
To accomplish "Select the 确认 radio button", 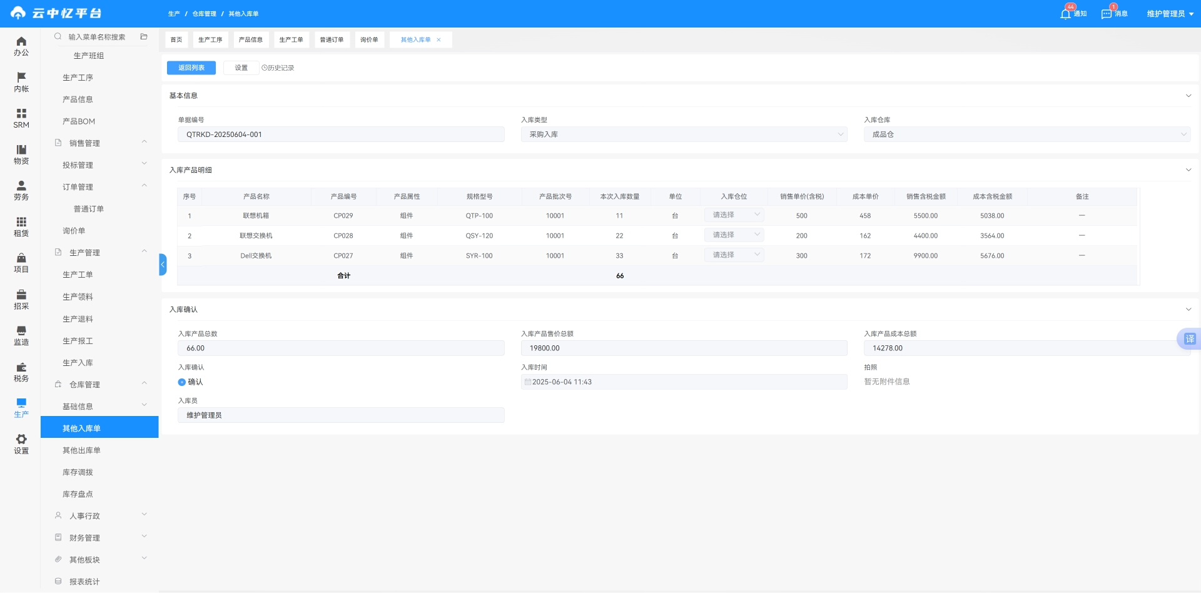I will pyautogui.click(x=182, y=382).
